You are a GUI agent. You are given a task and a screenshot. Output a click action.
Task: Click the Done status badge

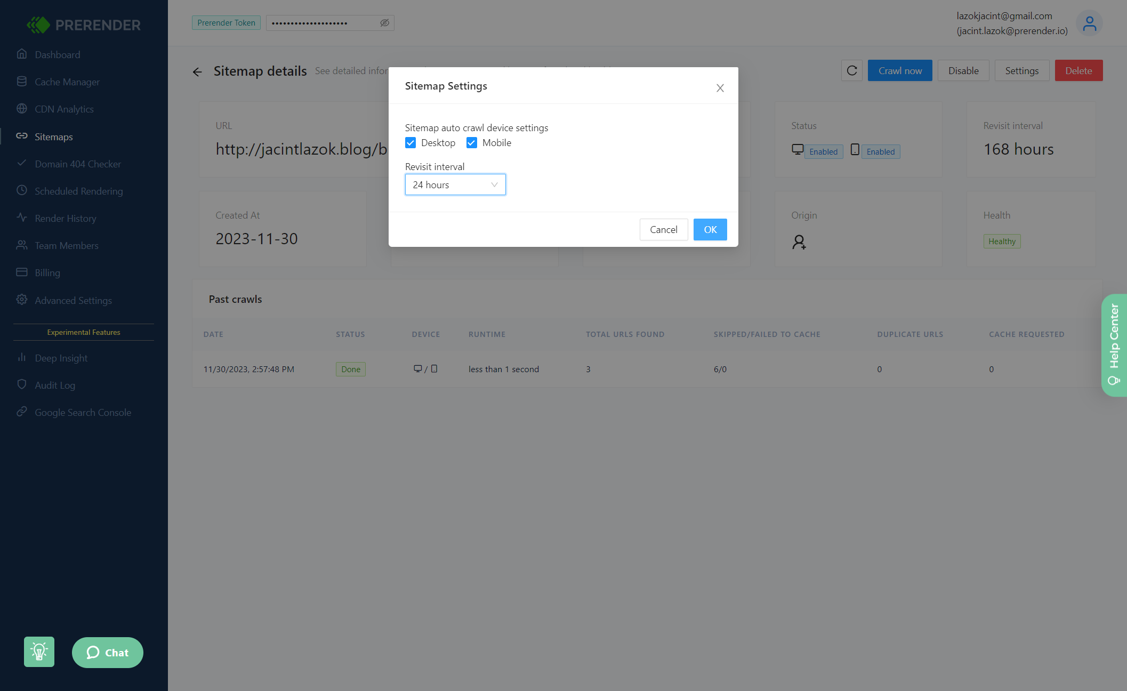[x=351, y=369]
